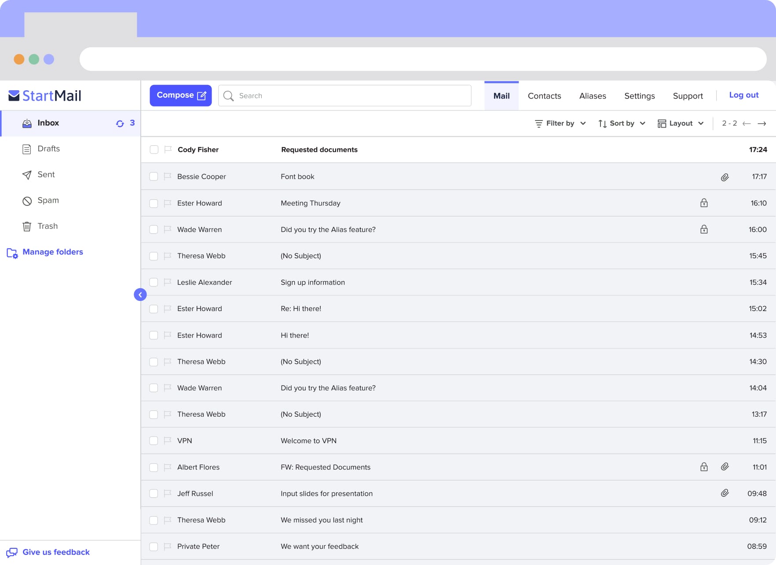
Task: Click the lock icon on Meeting Thursday email
Action: pos(704,203)
